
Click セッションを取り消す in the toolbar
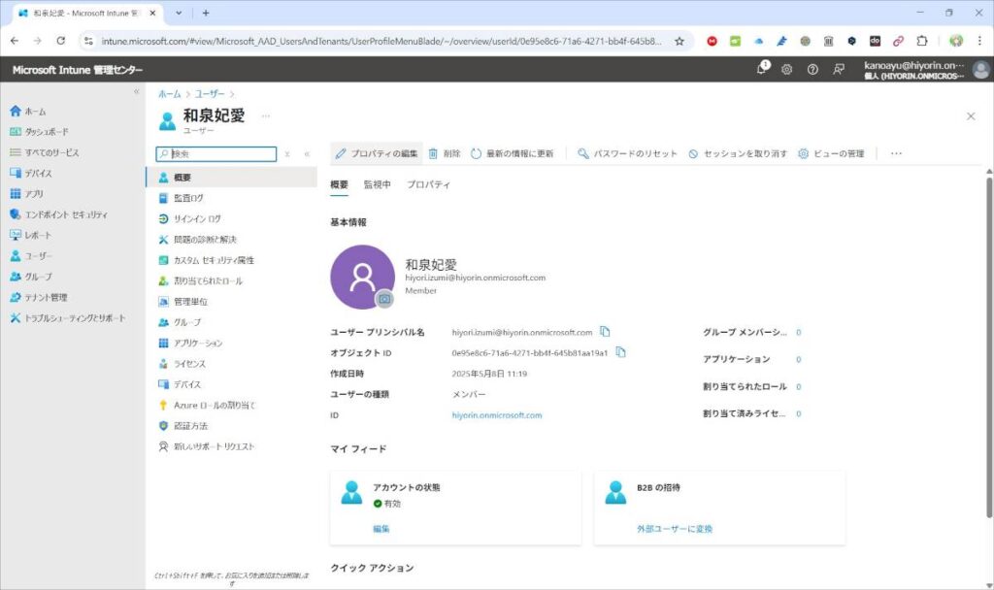(x=738, y=153)
